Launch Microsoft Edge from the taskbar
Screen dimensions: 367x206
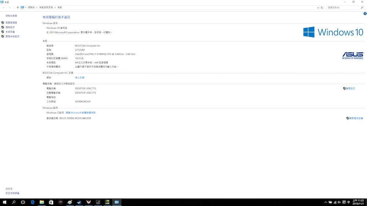pyautogui.click(x=33, y=202)
